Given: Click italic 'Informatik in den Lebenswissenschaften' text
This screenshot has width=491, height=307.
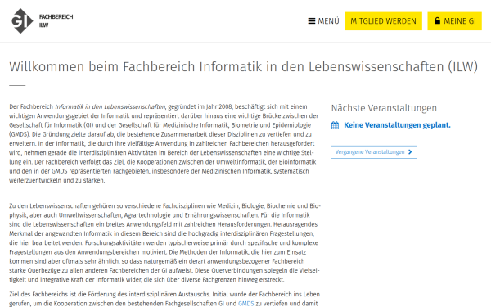Looking at the screenshot, I should coord(110,106).
